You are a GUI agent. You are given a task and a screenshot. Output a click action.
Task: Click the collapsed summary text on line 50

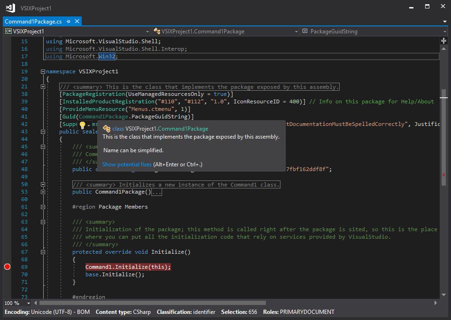(176, 185)
